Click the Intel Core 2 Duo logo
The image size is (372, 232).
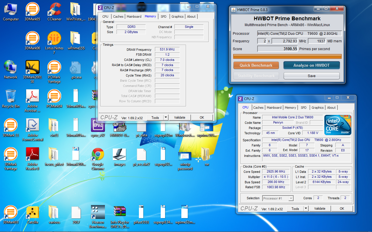click(x=338, y=125)
